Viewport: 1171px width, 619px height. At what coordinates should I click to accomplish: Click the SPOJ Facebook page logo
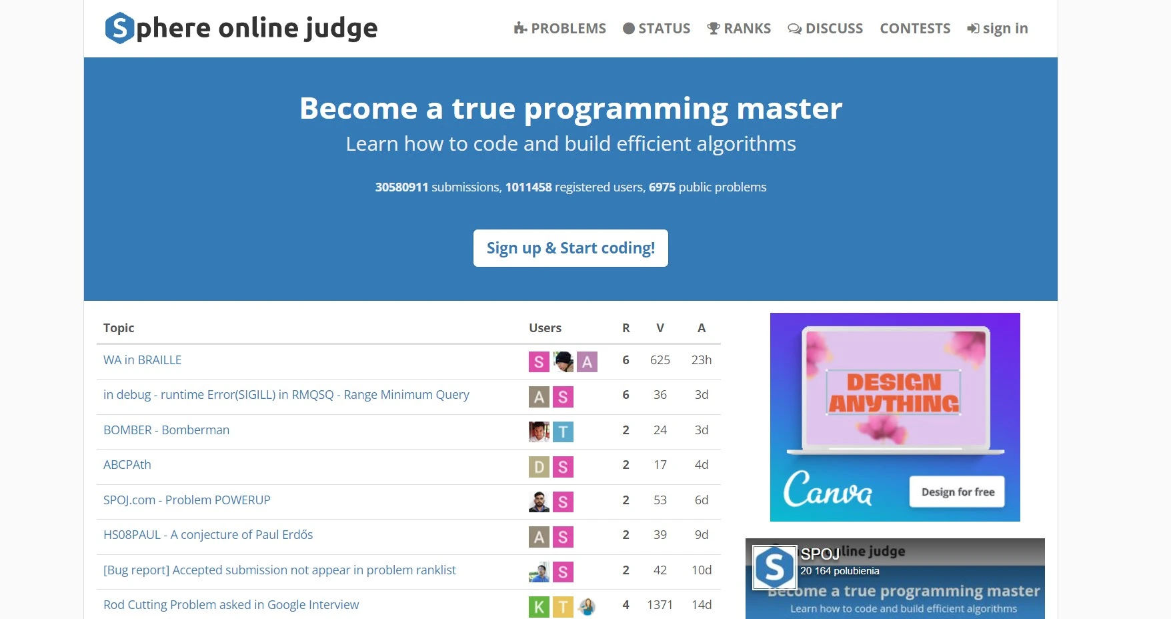[774, 568]
